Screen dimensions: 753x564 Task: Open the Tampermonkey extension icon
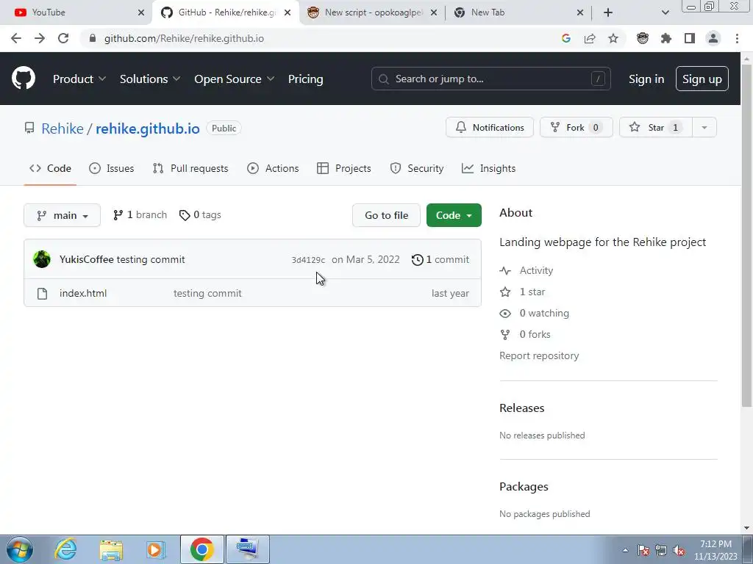(643, 38)
